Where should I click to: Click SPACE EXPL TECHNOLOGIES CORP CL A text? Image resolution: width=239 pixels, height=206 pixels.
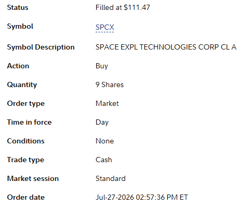coord(166,47)
